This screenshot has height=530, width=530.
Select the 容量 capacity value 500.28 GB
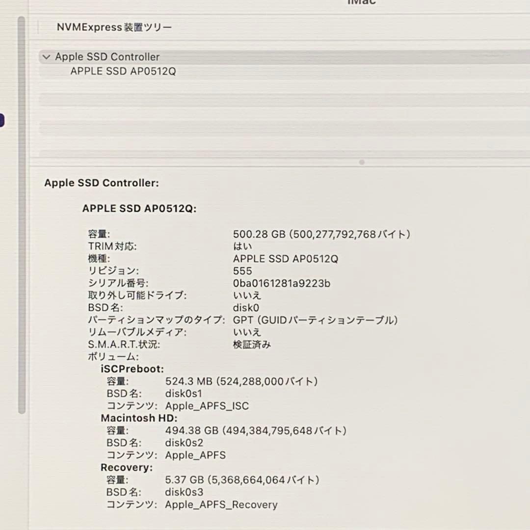(321, 234)
